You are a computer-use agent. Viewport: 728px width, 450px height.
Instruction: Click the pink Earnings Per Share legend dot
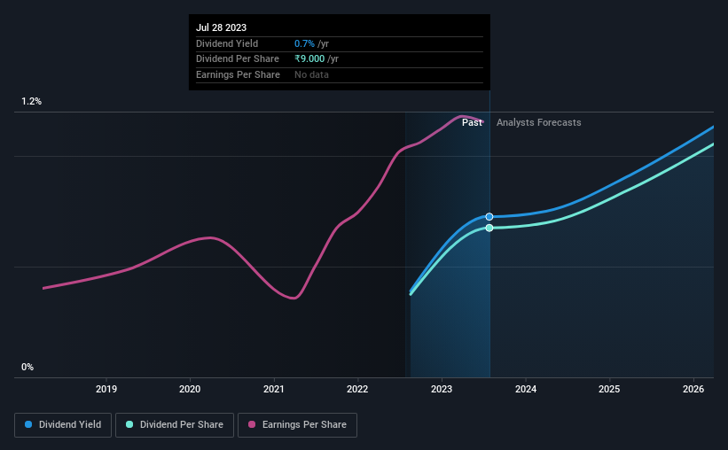click(252, 424)
